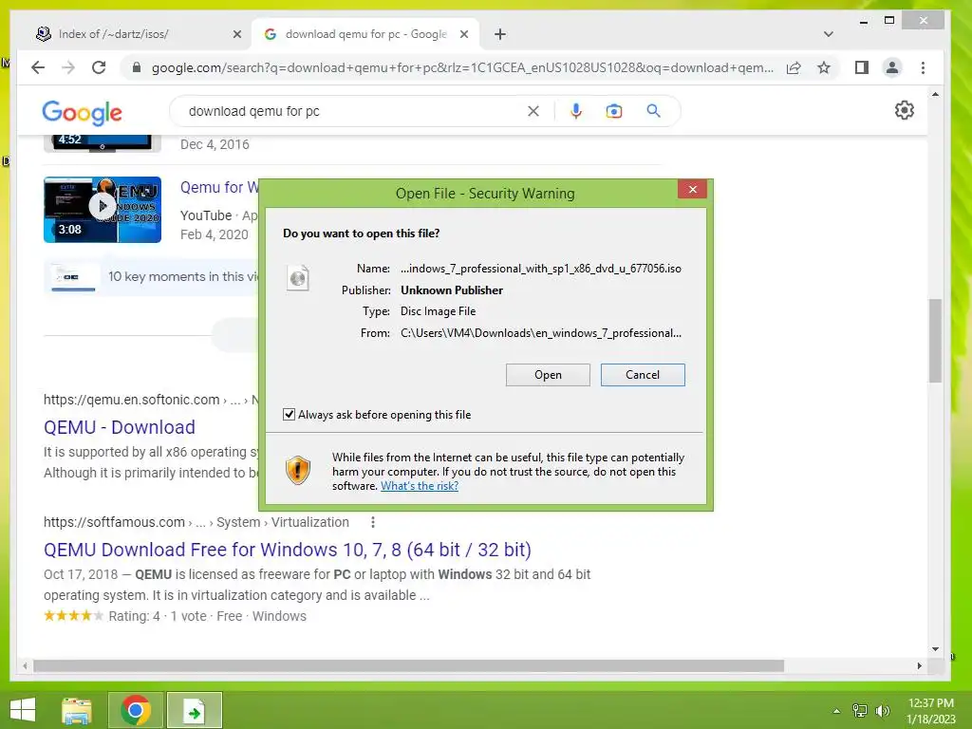Image resolution: width=972 pixels, height=729 pixels.
Task: Click Chrome's Forward arrow
Action: (68, 67)
